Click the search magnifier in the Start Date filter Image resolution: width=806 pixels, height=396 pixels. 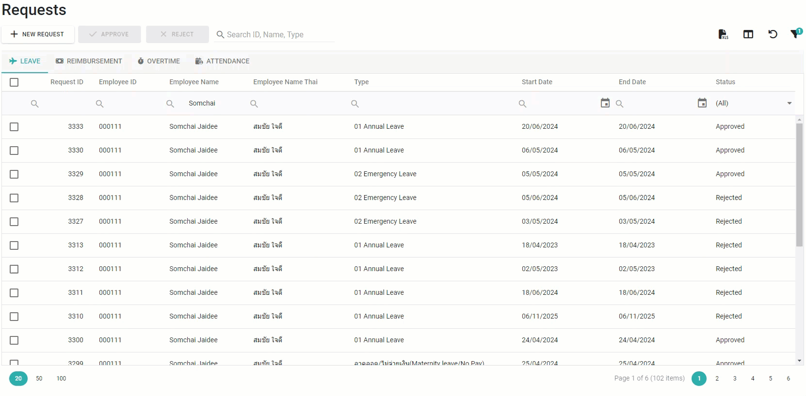coord(523,104)
